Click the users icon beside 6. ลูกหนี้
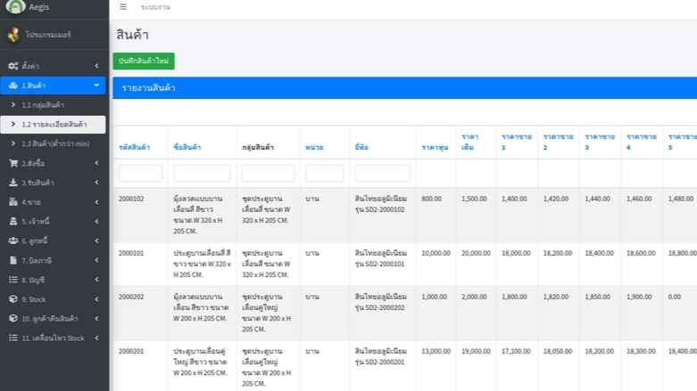The image size is (697, 391). point(13,240)
